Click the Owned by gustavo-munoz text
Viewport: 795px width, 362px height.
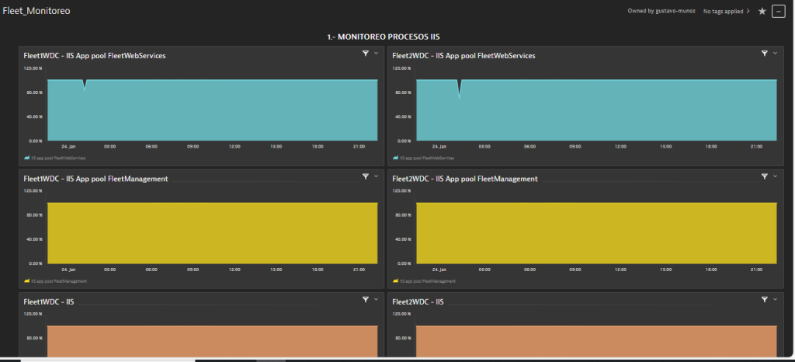pyautogui.click(x=661, y=11)
